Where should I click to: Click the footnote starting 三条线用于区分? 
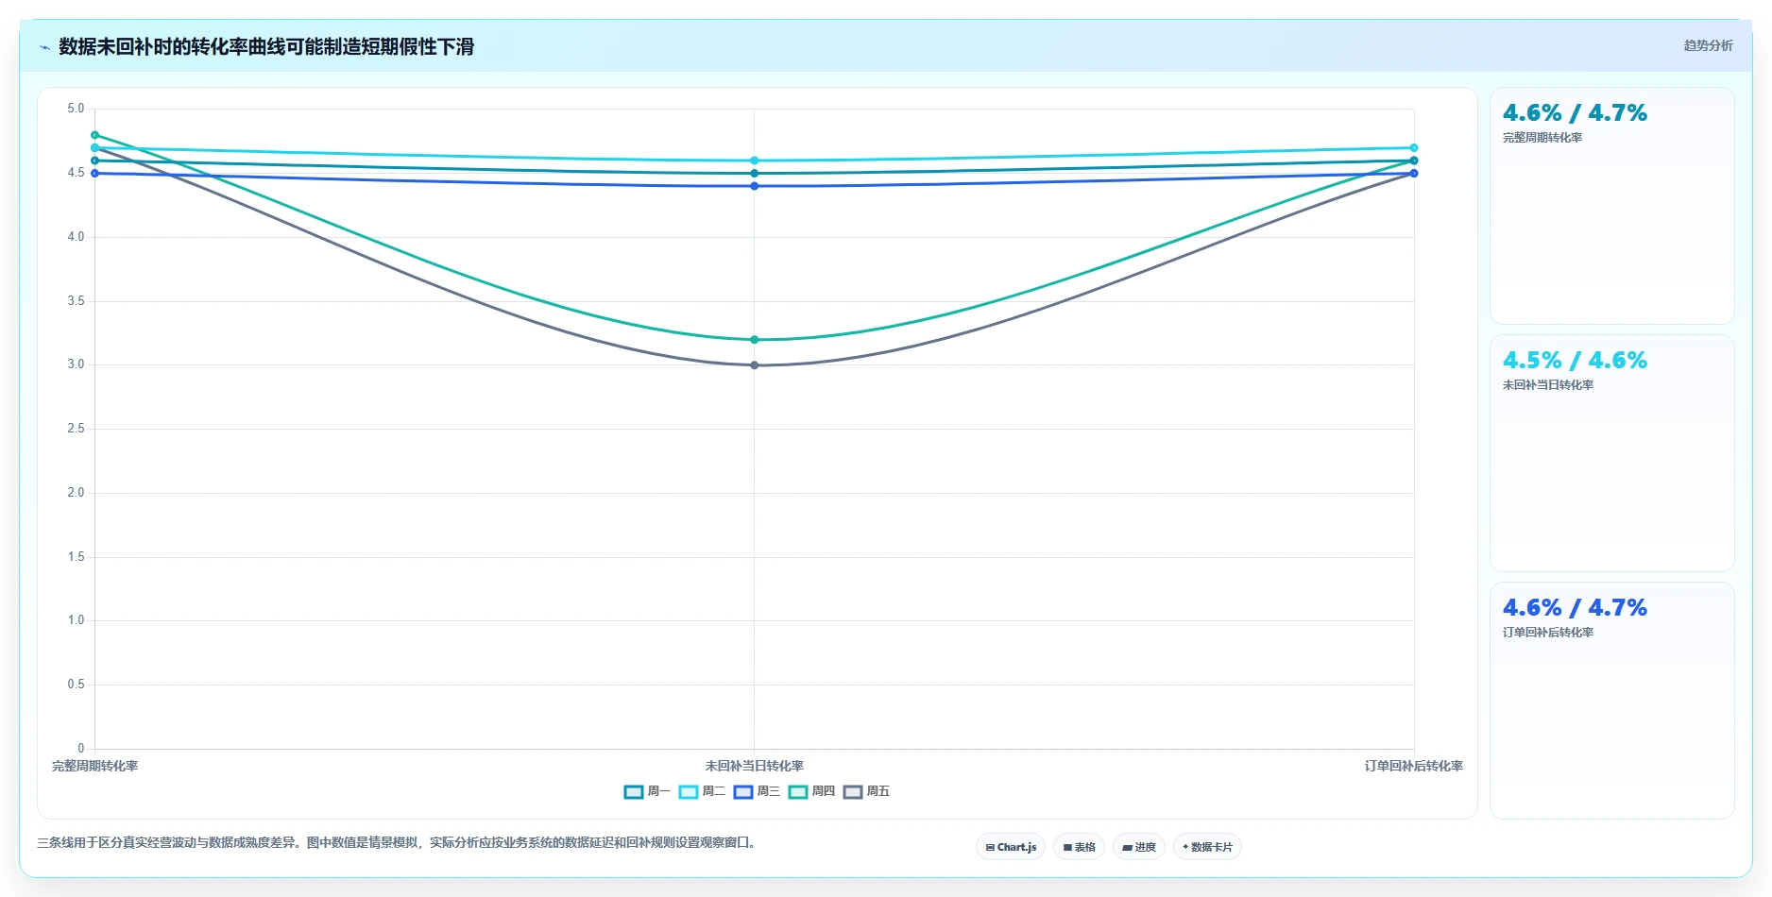click(x=398, y=842)
